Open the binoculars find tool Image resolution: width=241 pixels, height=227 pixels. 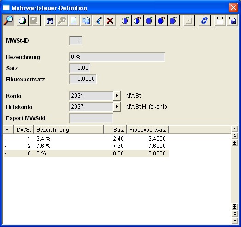50,20
